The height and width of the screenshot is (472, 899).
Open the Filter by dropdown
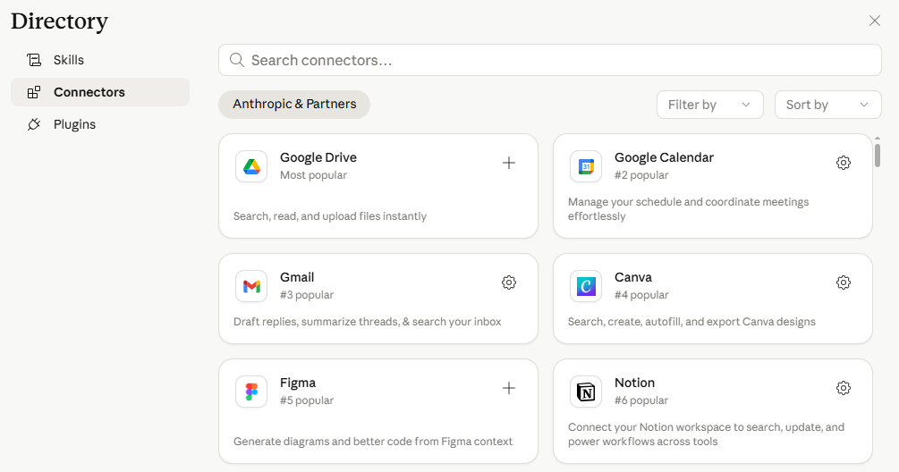[709, 105]
